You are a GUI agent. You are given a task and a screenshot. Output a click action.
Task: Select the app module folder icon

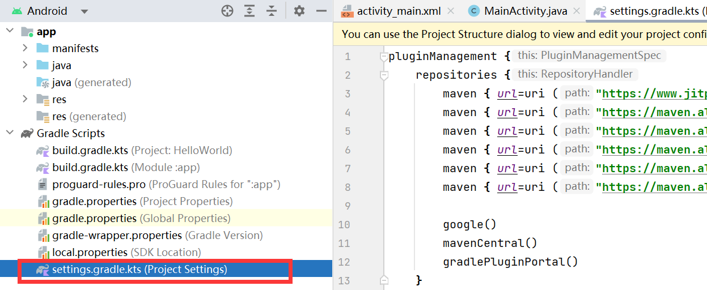click(x=27, y=32)
